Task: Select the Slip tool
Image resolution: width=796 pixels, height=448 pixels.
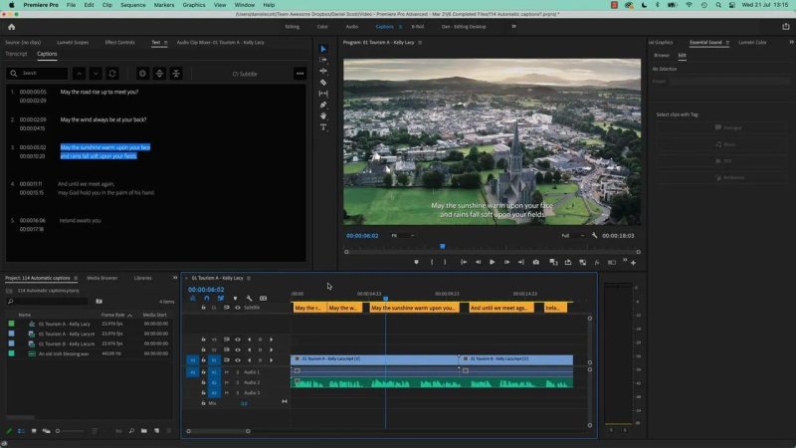Action: tap(323, 94)
